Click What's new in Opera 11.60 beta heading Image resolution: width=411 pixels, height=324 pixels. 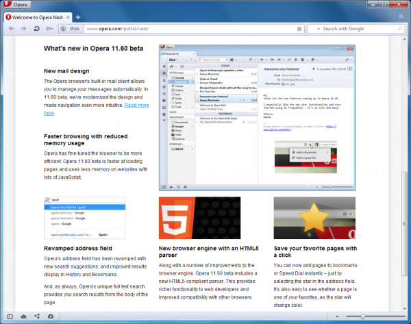(94, 49)
